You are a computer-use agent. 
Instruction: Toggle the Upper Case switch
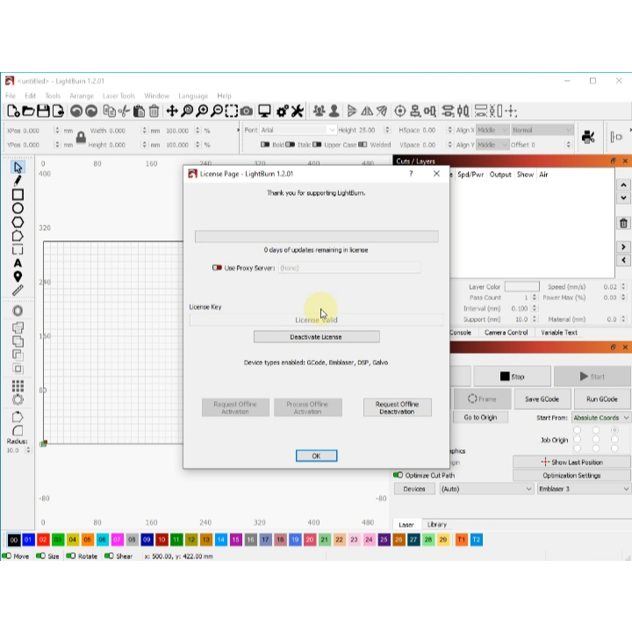317,144
